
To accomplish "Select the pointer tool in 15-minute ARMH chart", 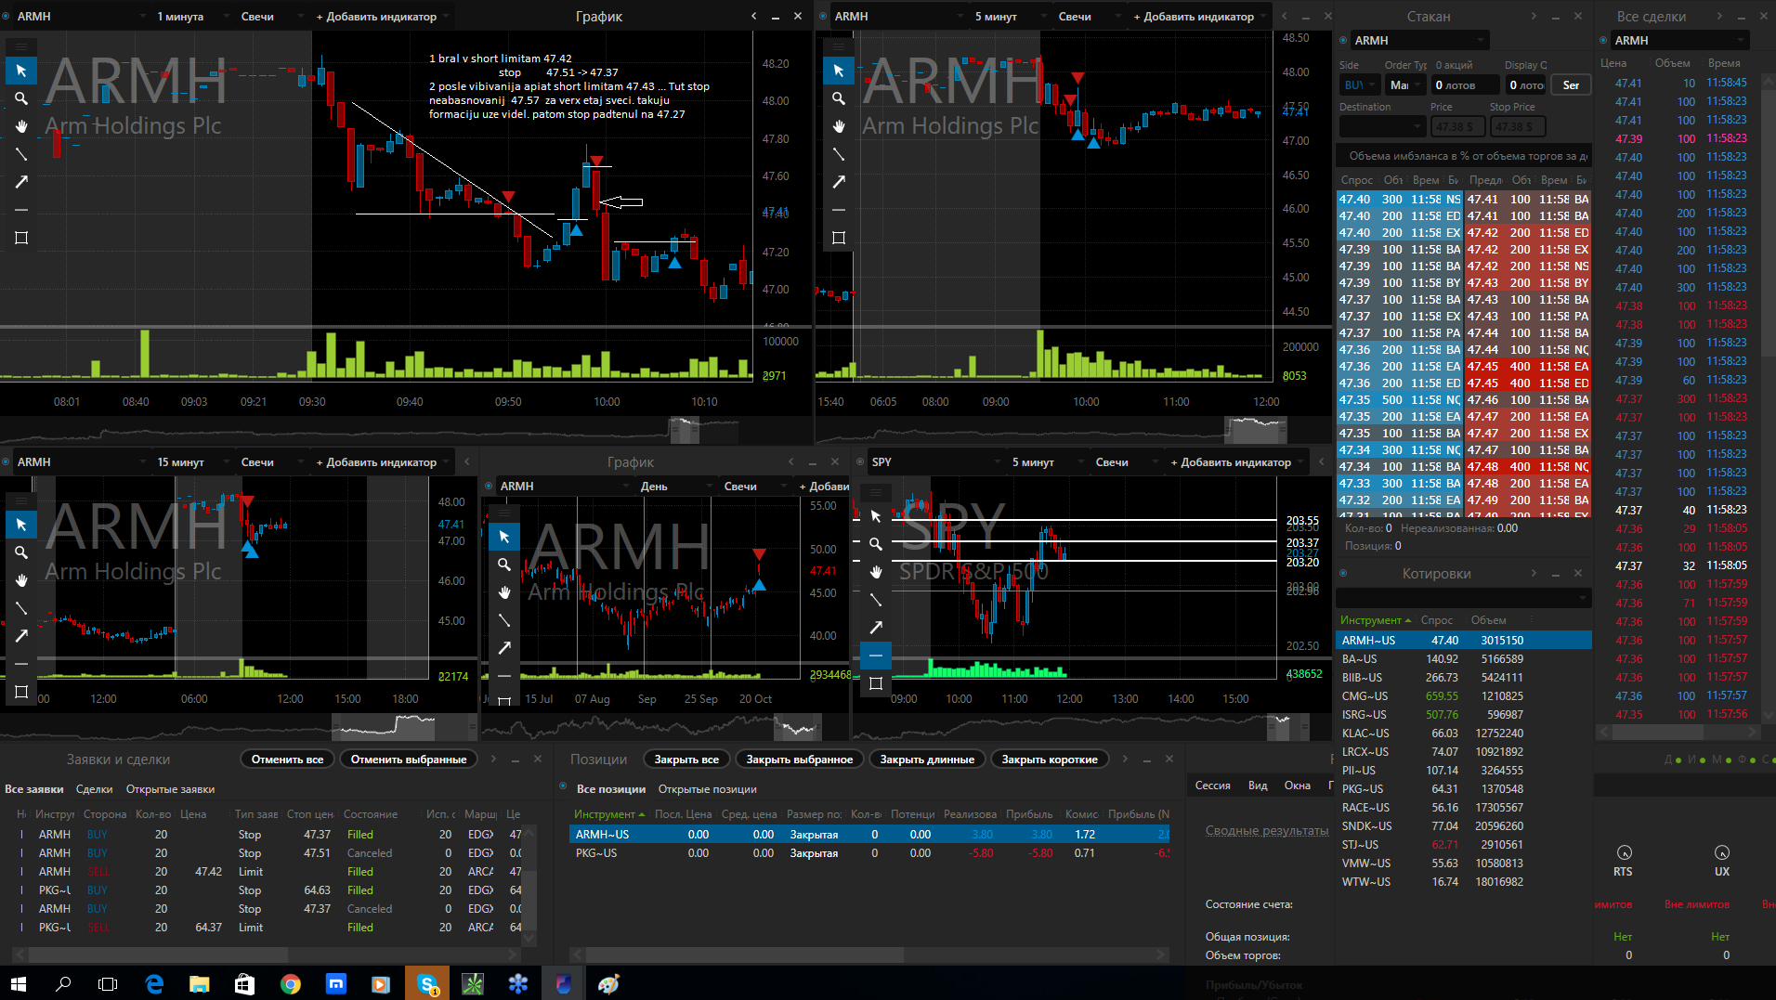I will click(x=20, y=525).
